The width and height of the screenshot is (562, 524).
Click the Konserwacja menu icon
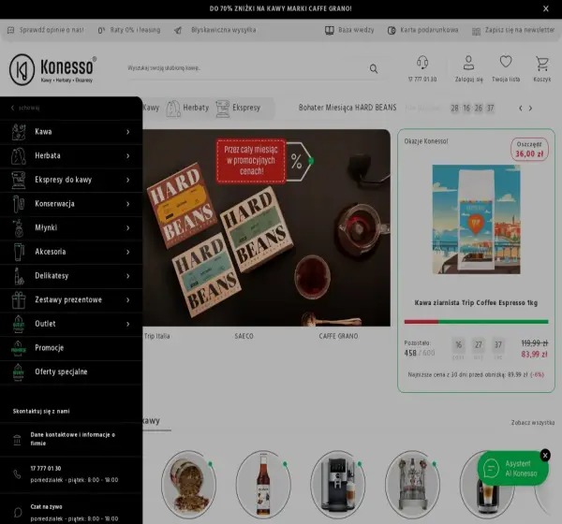pyautogui.click(x=19, y=204)
